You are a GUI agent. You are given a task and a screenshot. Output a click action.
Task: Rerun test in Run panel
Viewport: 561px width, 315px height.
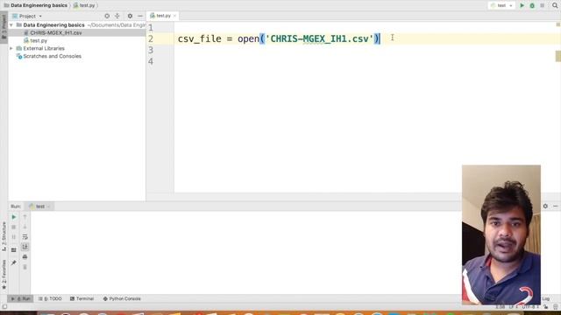(14, 217)
